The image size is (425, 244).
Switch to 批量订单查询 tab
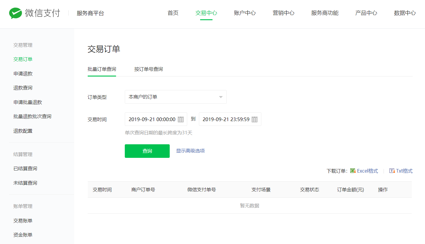102,69
